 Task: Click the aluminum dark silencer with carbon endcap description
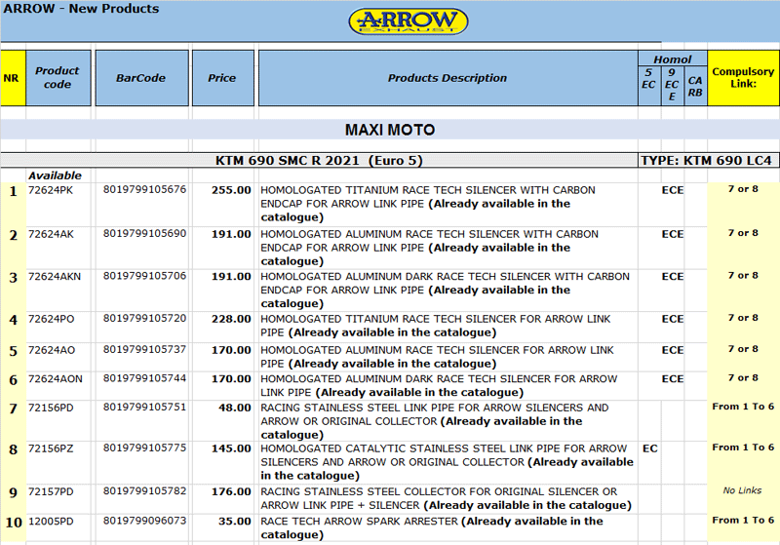pos(446,290)
